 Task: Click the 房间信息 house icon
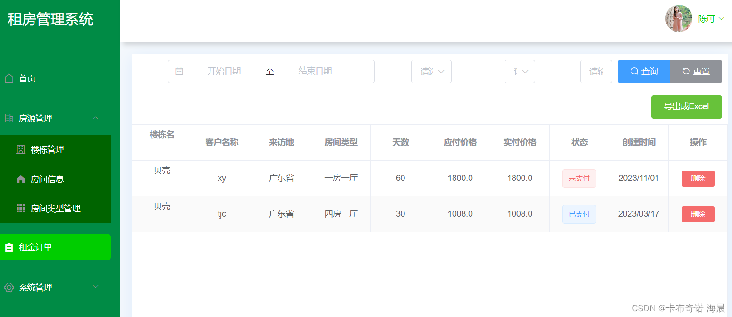[x=20, y=179]
